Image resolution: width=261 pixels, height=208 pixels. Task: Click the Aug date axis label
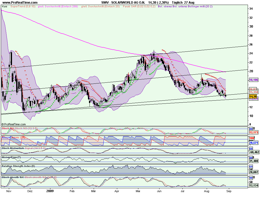(x=206, y=191)
